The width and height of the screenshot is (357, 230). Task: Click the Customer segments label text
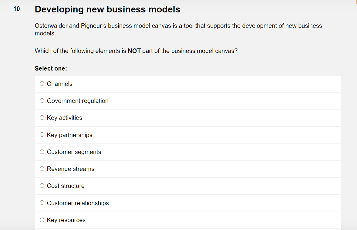coord(74,152)
